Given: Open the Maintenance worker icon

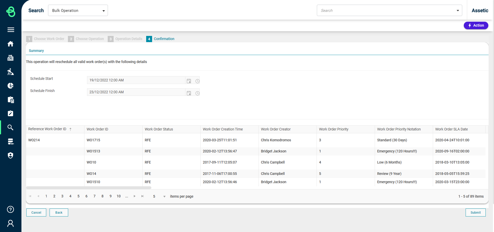Looking at the screenshot, I should 11,72.
